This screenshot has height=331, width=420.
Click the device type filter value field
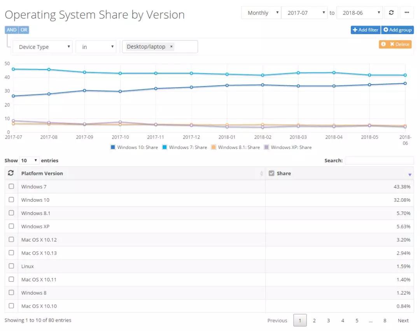point(160,47)
